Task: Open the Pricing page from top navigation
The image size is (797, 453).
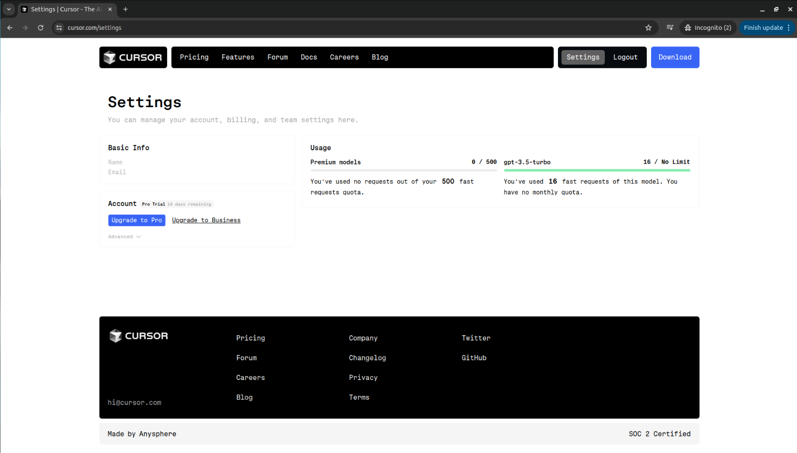Action: pyautogui.click(x=194, y=57)
